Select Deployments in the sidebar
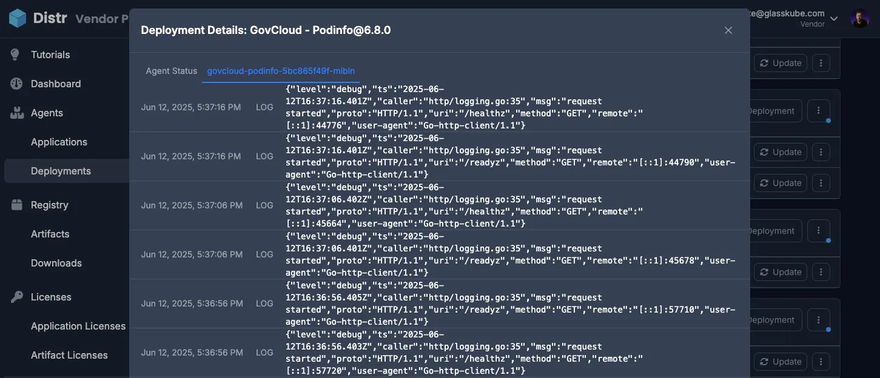This screenshot has height=378, width=880. (61, 171)
